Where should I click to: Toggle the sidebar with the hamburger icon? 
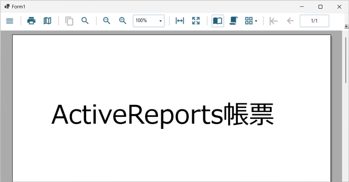pos(10,21)
